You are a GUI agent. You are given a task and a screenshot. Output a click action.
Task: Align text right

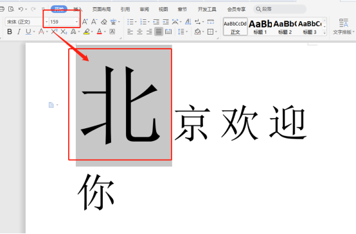[x=149, y=31]
